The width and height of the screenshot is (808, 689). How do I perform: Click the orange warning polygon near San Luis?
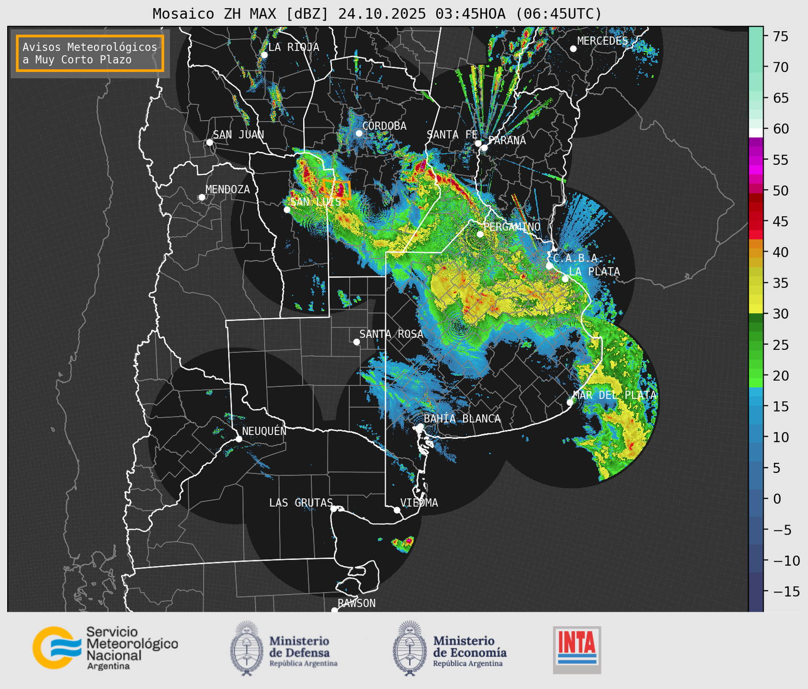click(337, 189)
